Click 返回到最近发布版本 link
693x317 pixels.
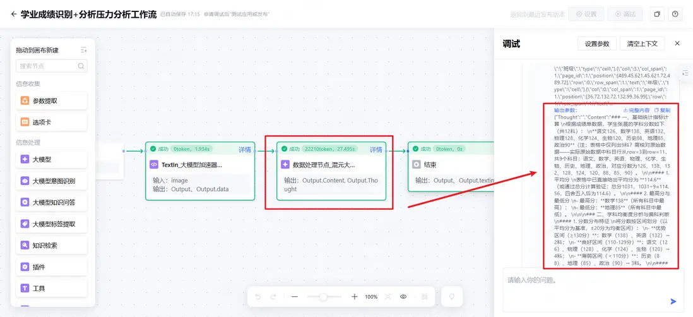coord(537,14)
